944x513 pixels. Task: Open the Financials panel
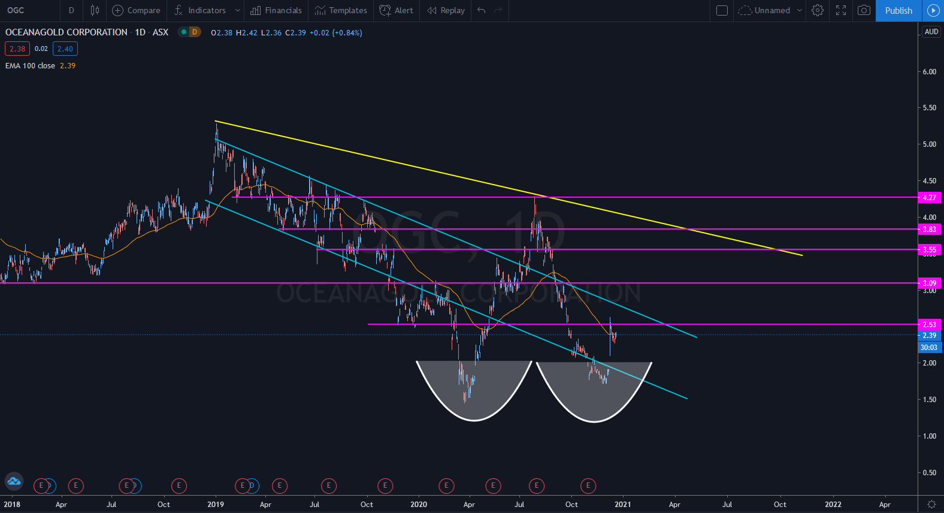[276, 10]
